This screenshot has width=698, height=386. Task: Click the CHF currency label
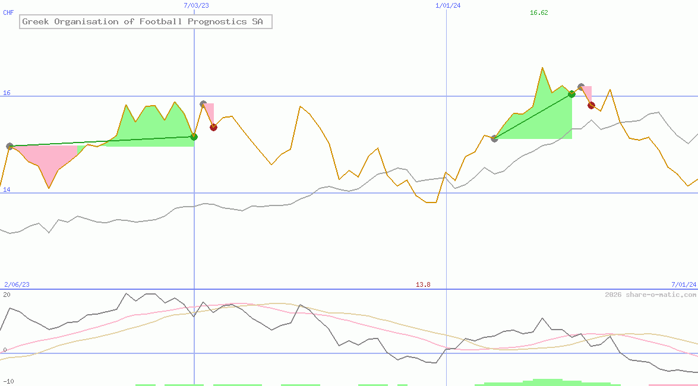pyautogui.click(x=8, y=12)
